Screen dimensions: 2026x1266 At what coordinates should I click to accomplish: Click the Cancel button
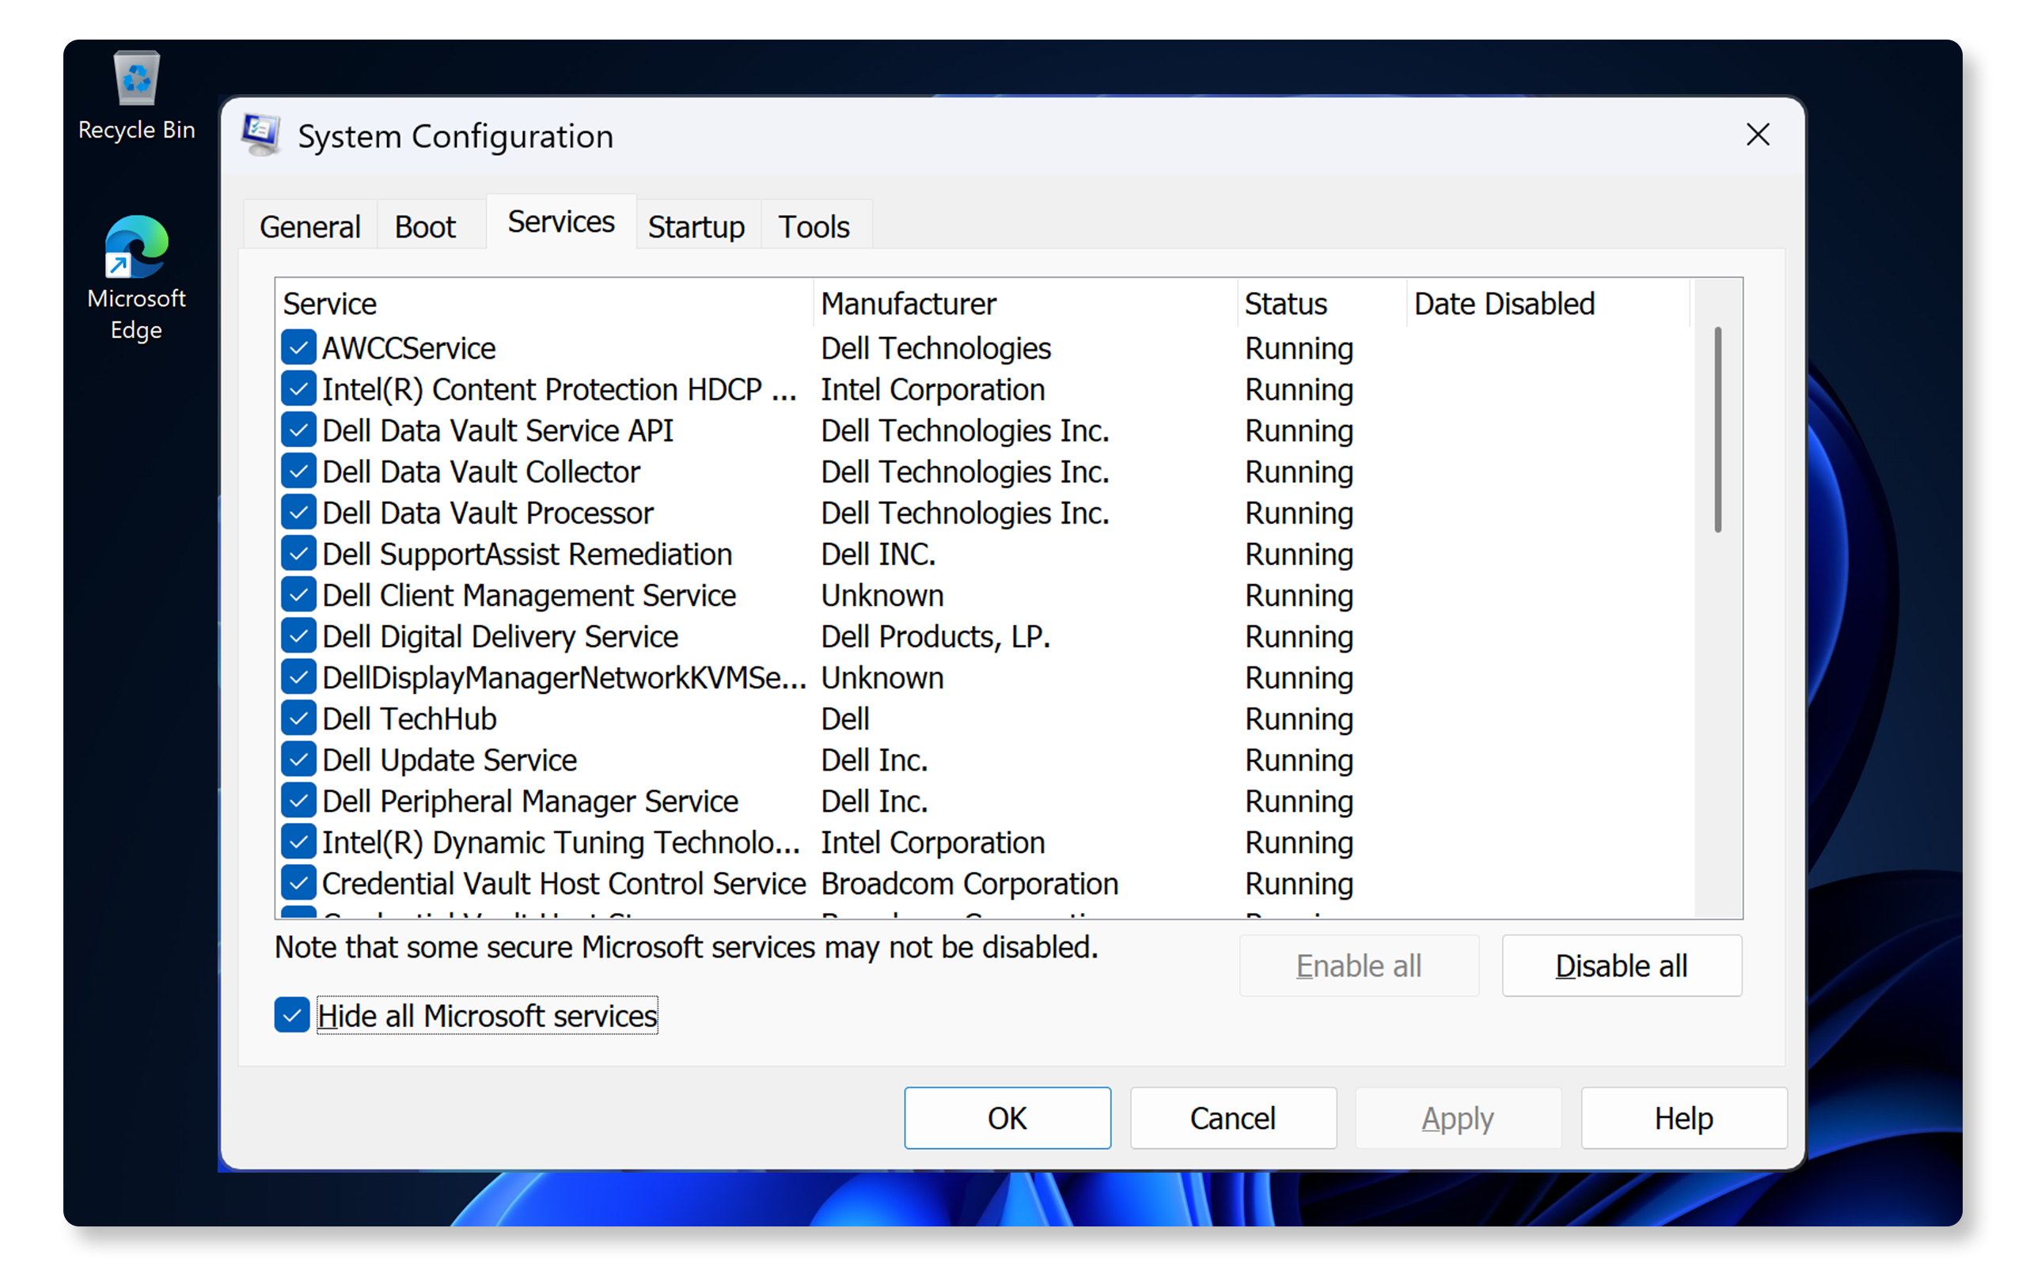coord(1232,1118)
